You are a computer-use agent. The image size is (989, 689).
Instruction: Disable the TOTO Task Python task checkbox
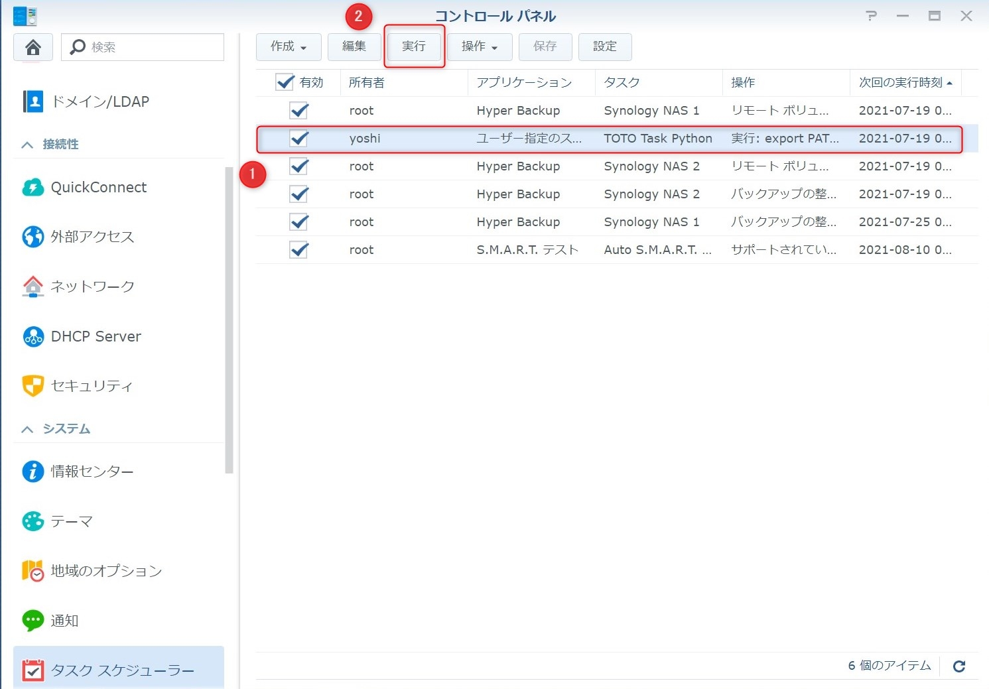[x=299, y=139]
